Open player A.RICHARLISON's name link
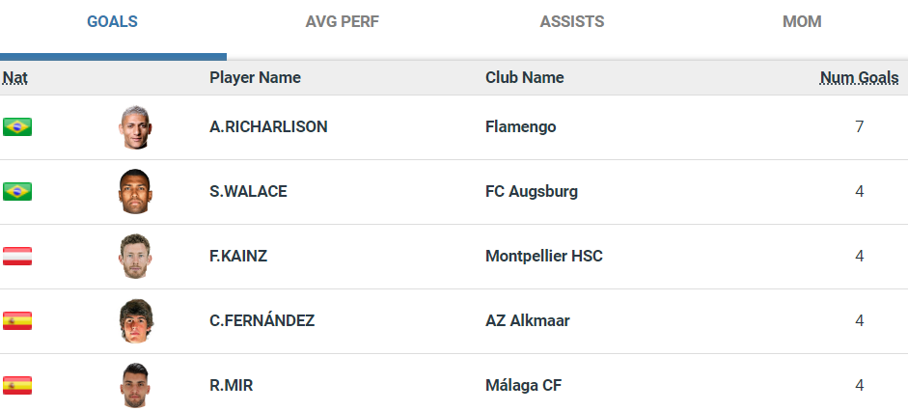 click(x=268, y=126)
